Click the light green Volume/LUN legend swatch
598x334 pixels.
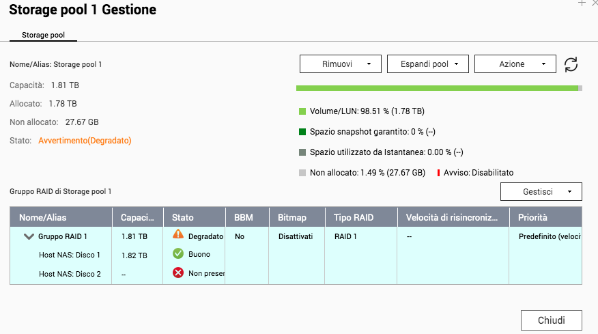point(302,111)
